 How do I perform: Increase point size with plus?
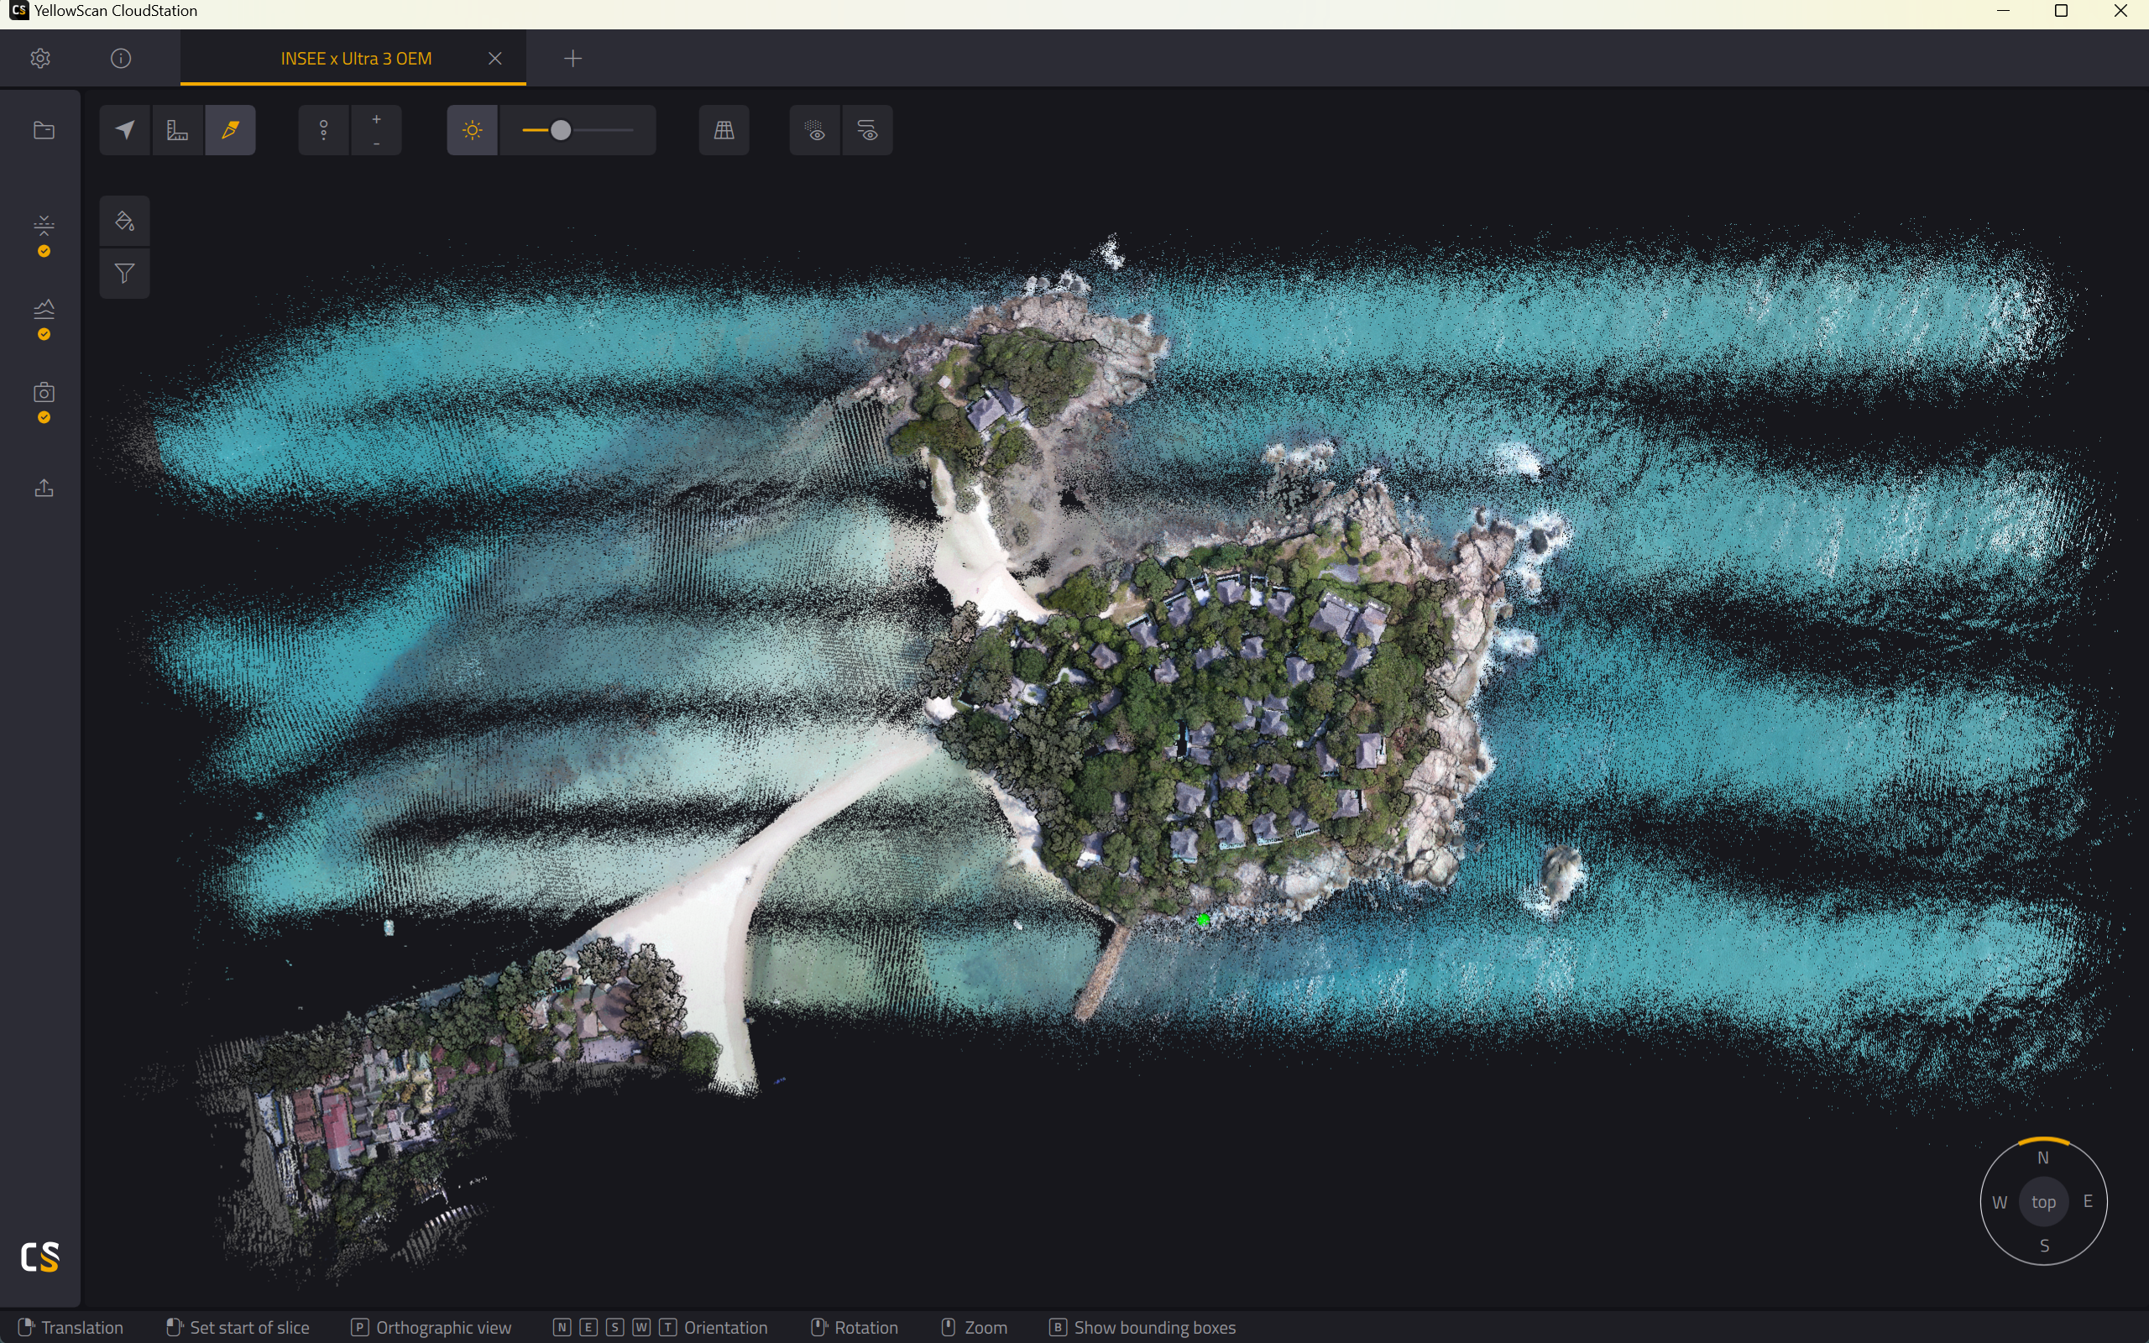(377, 119)
